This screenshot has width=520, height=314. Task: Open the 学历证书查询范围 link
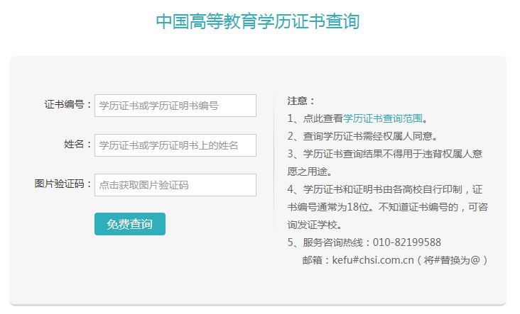pyautogui.click(x=384, y=118)
